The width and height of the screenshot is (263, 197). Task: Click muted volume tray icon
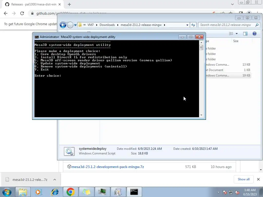pyautogui.click(x=237, y=192)
